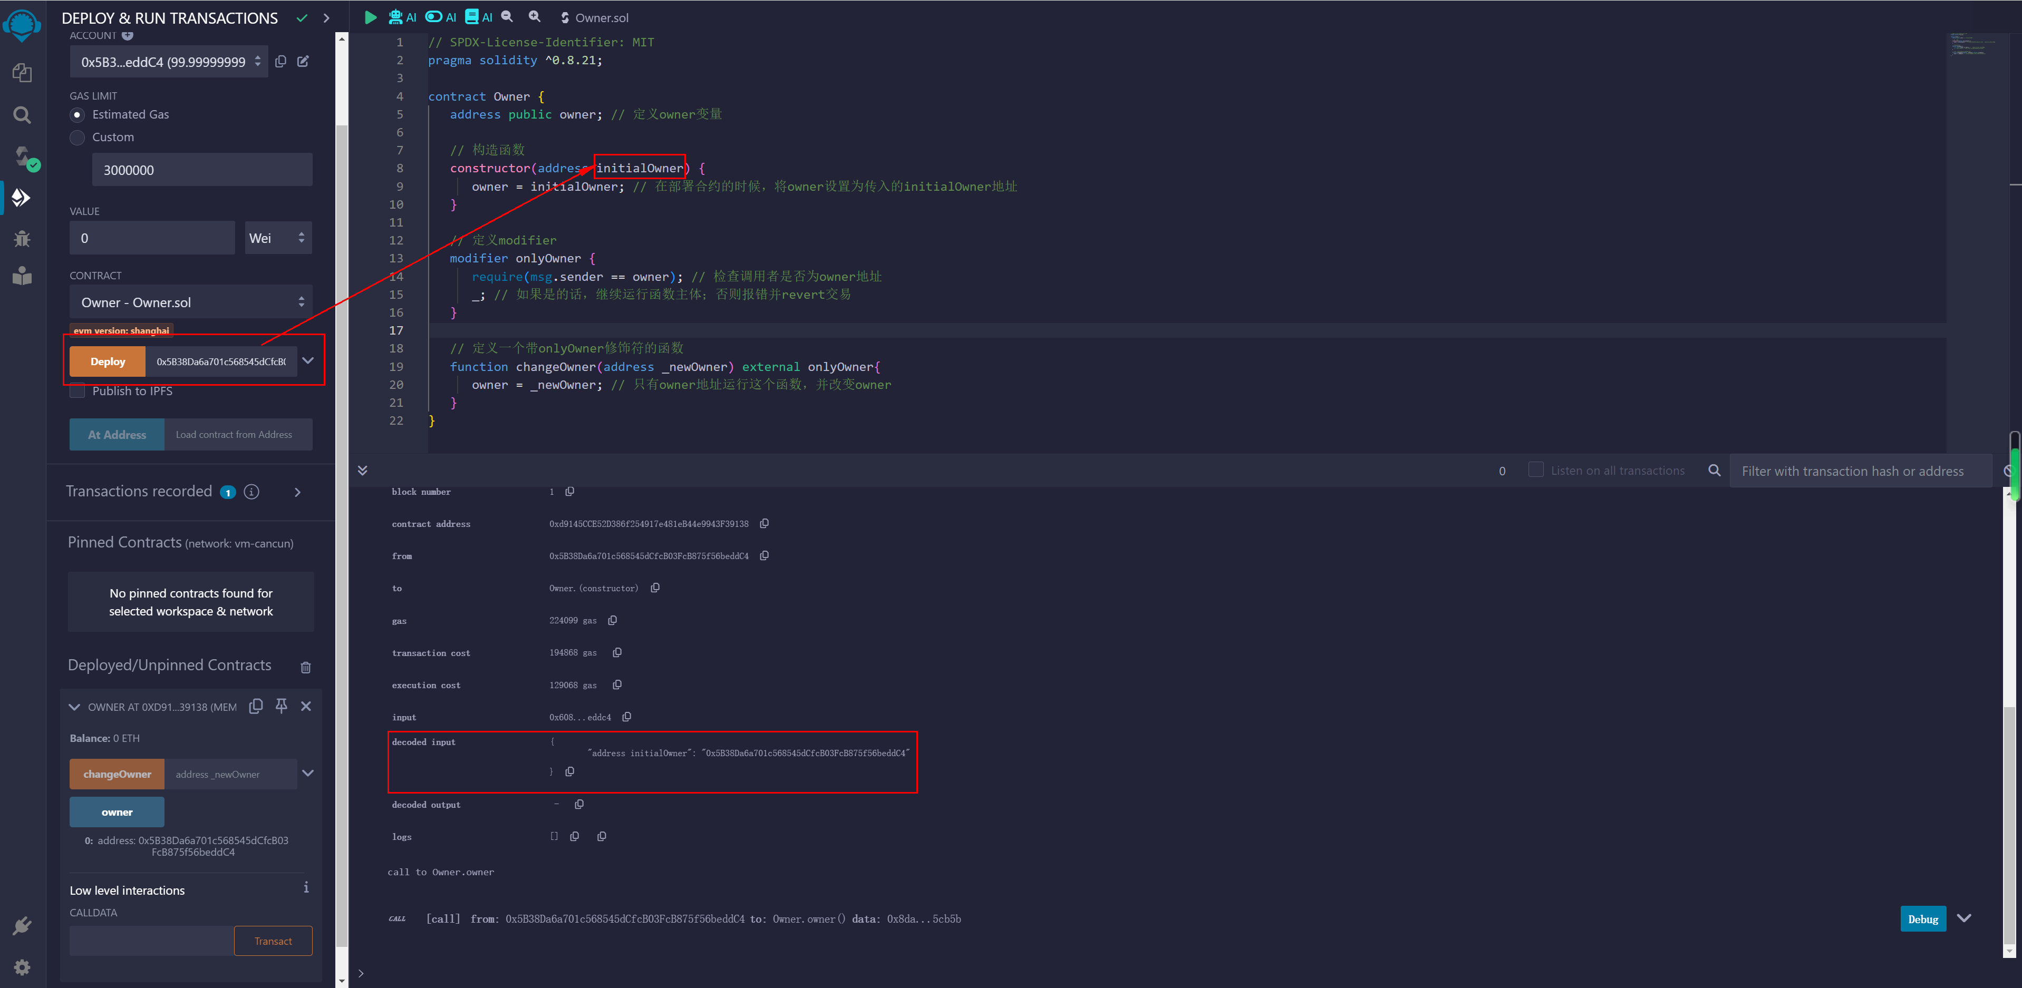Viewport: 2022px width, 988px height.
Task: Open the Owner - Owner.sol contract dropdown
Action: click(191, 302)
